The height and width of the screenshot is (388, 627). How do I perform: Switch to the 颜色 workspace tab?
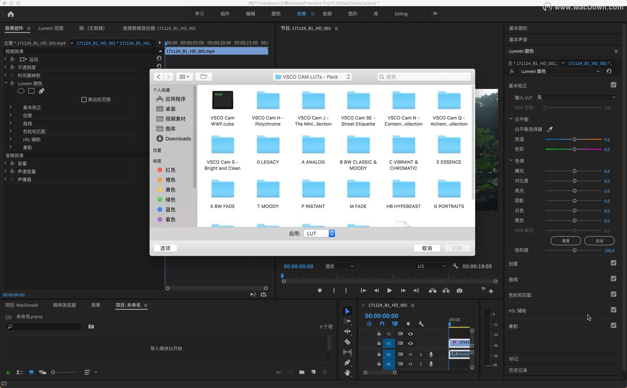[276, 14]
